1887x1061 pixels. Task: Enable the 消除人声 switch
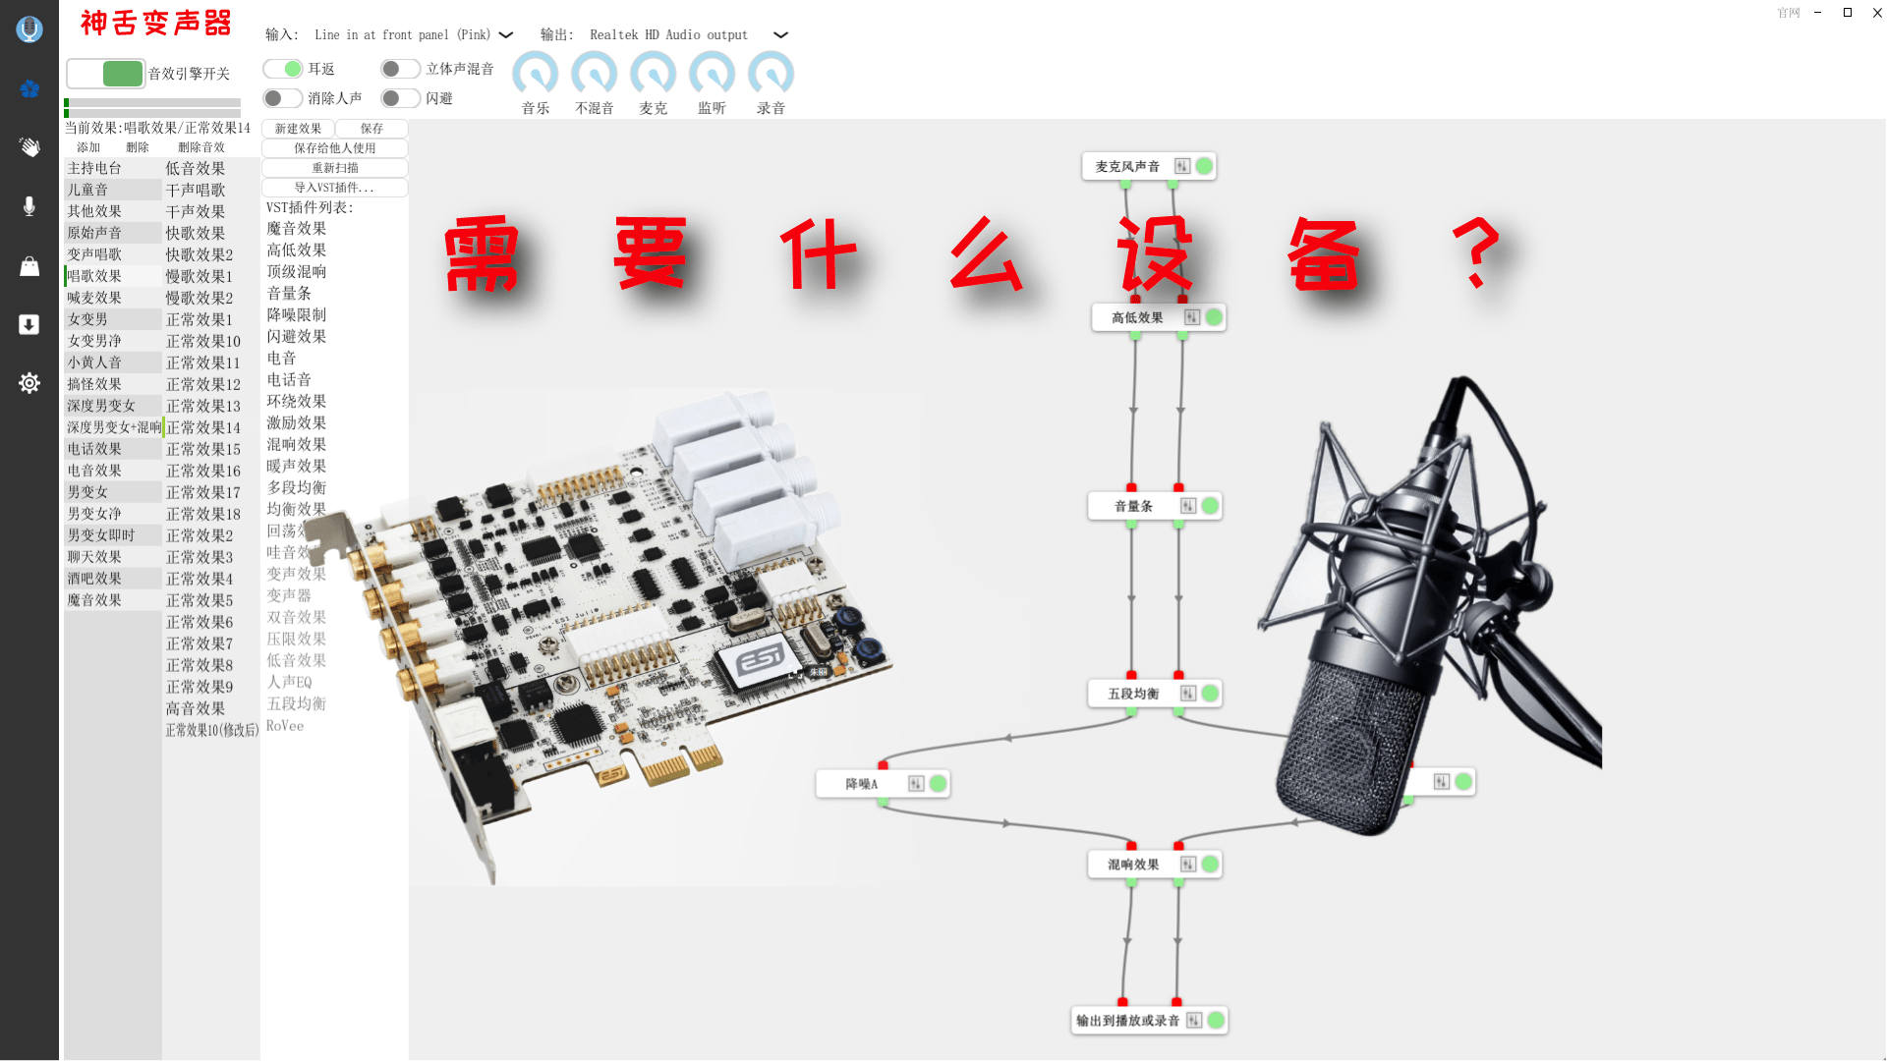point(283,98)
